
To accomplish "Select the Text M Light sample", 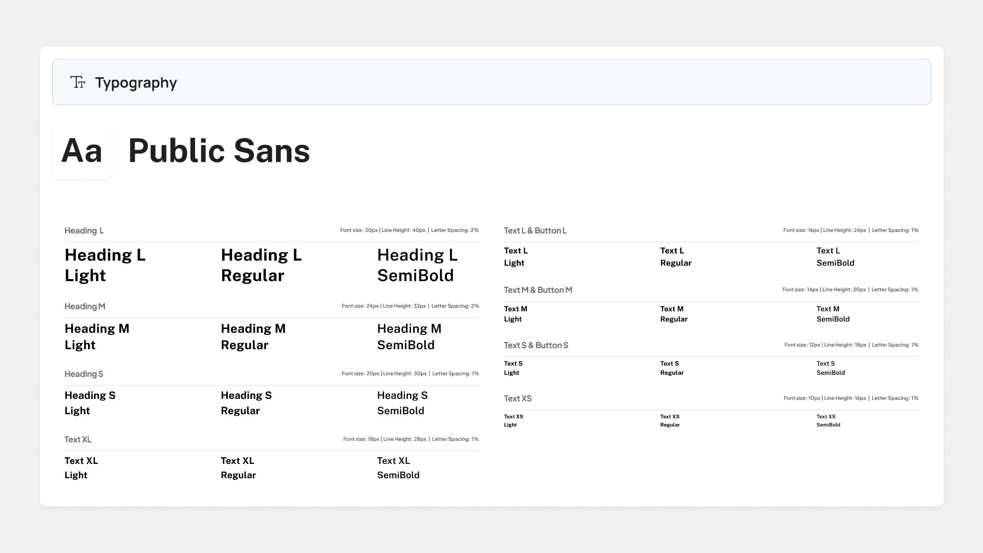I will [x=515, y=314].
